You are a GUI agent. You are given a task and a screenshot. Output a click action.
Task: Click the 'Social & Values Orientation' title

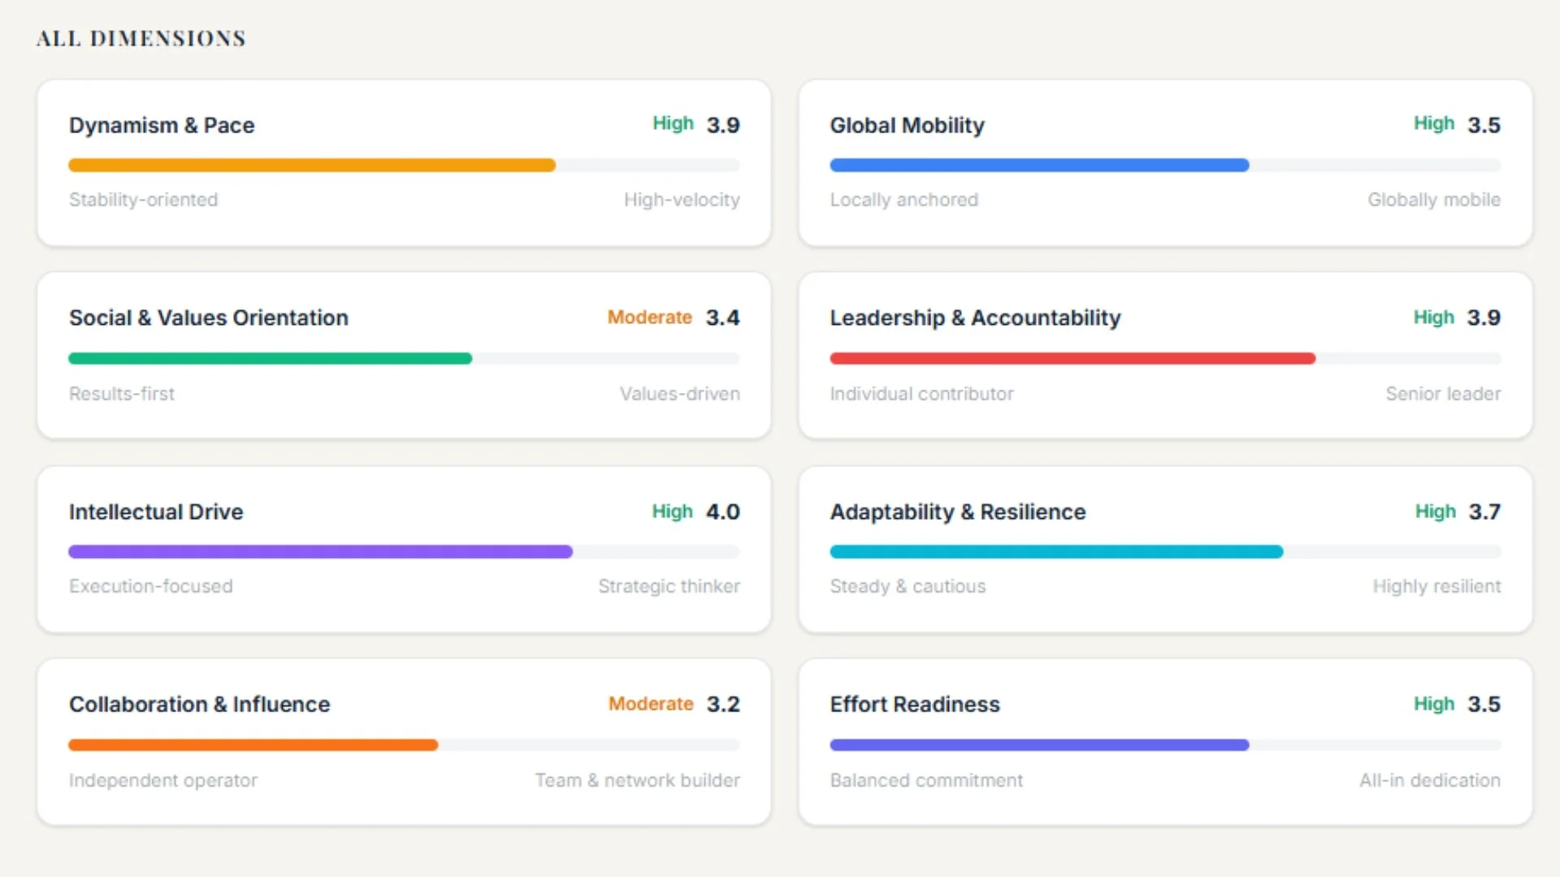[x=209, y=318]
